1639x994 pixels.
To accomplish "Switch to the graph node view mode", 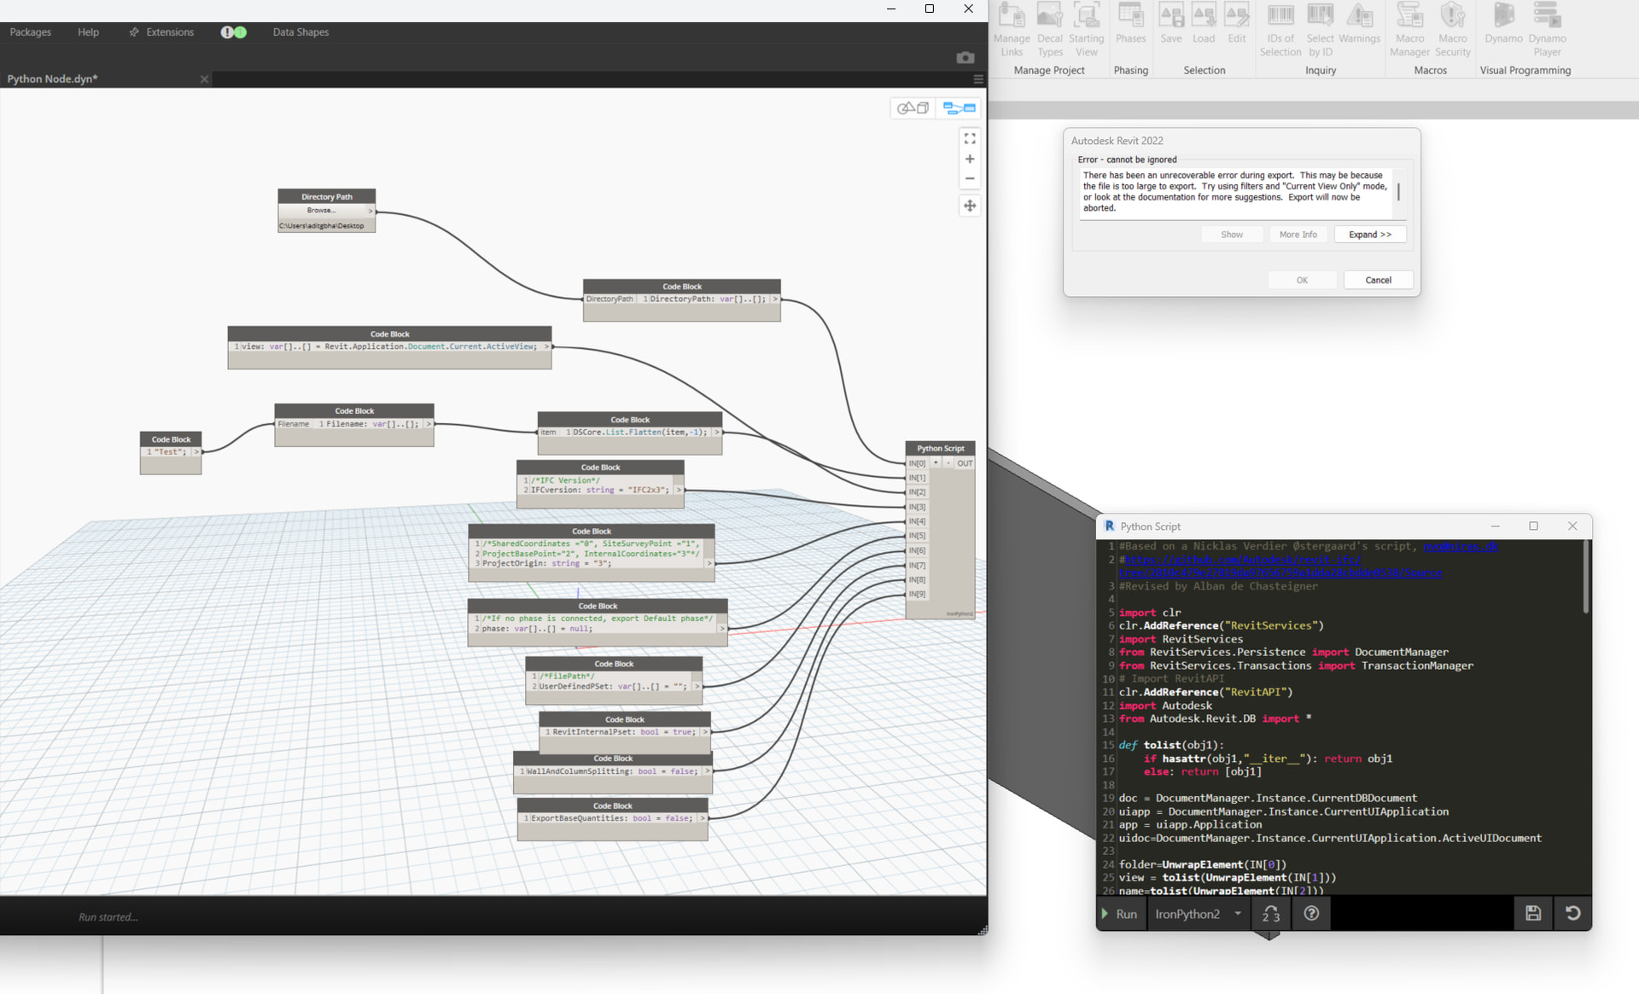I will coord(959,108).
